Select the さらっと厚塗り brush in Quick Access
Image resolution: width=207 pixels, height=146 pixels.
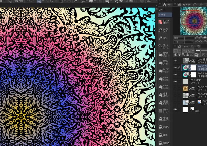165,22
